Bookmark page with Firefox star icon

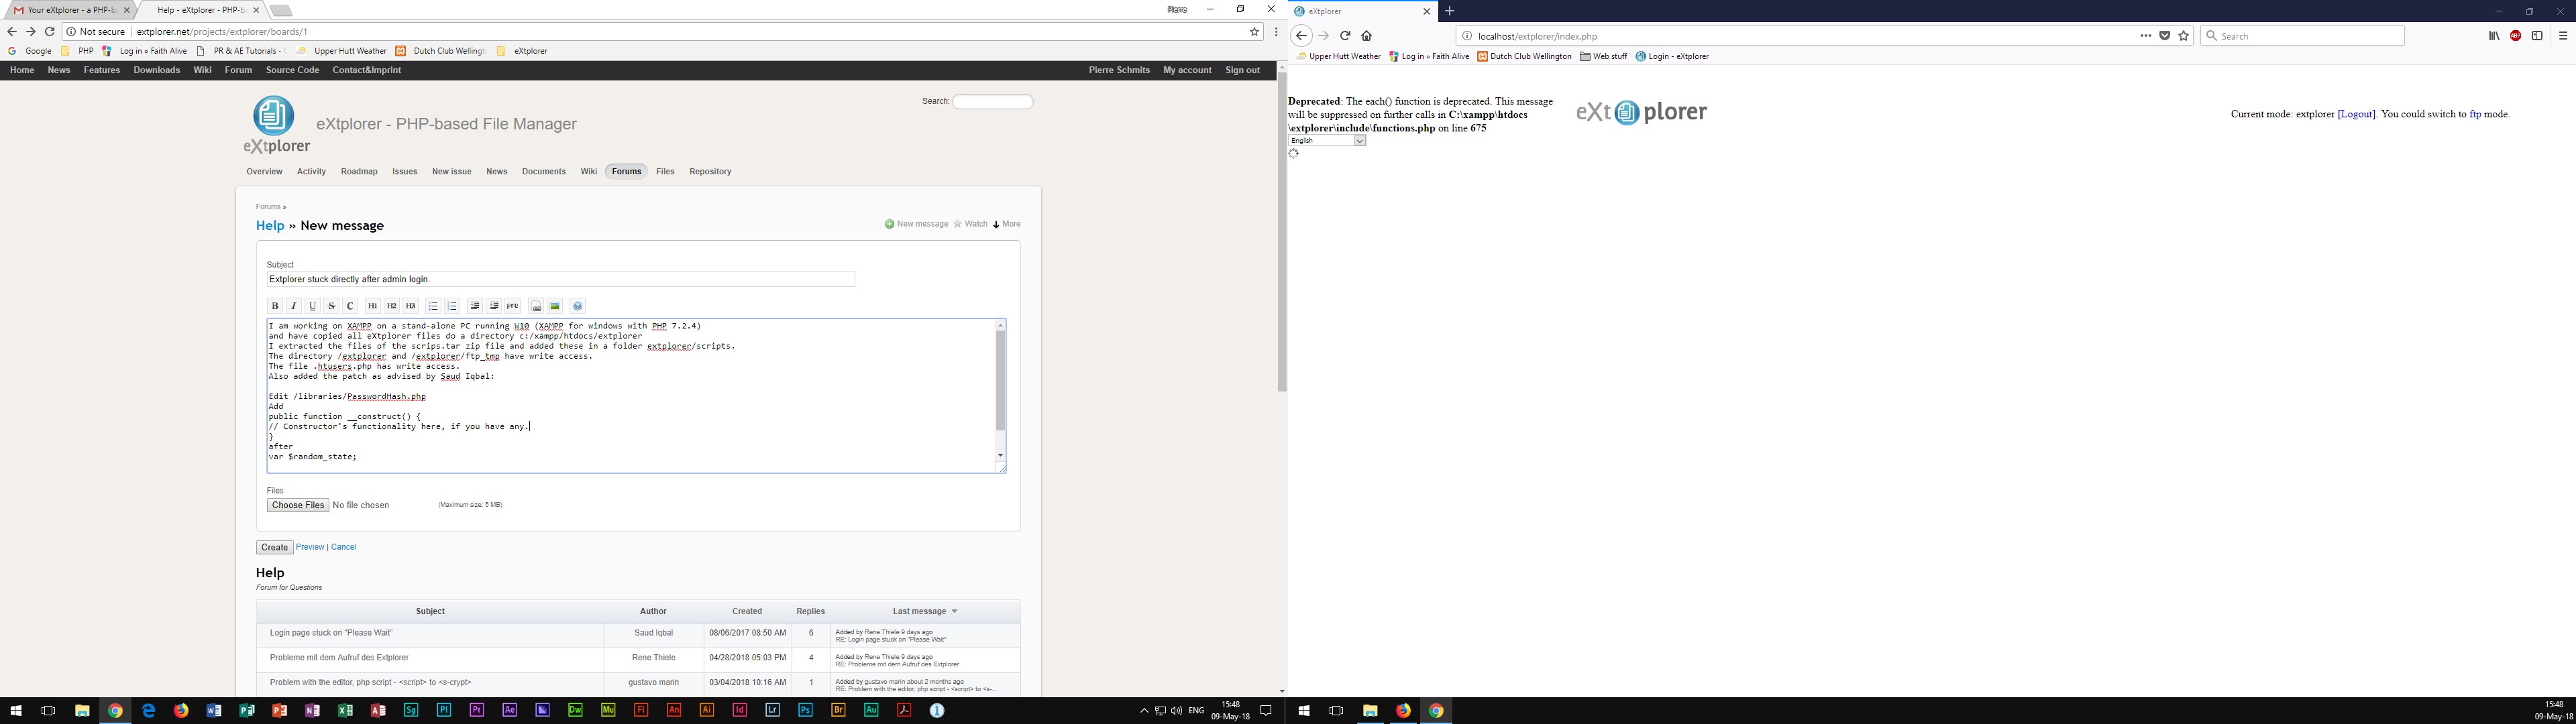click(2184, 36)
